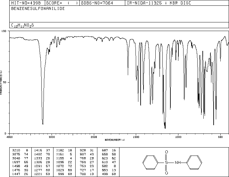Select the SCORE= header field
The height and width of the screenshot is (177, 229).
(62, 3)
